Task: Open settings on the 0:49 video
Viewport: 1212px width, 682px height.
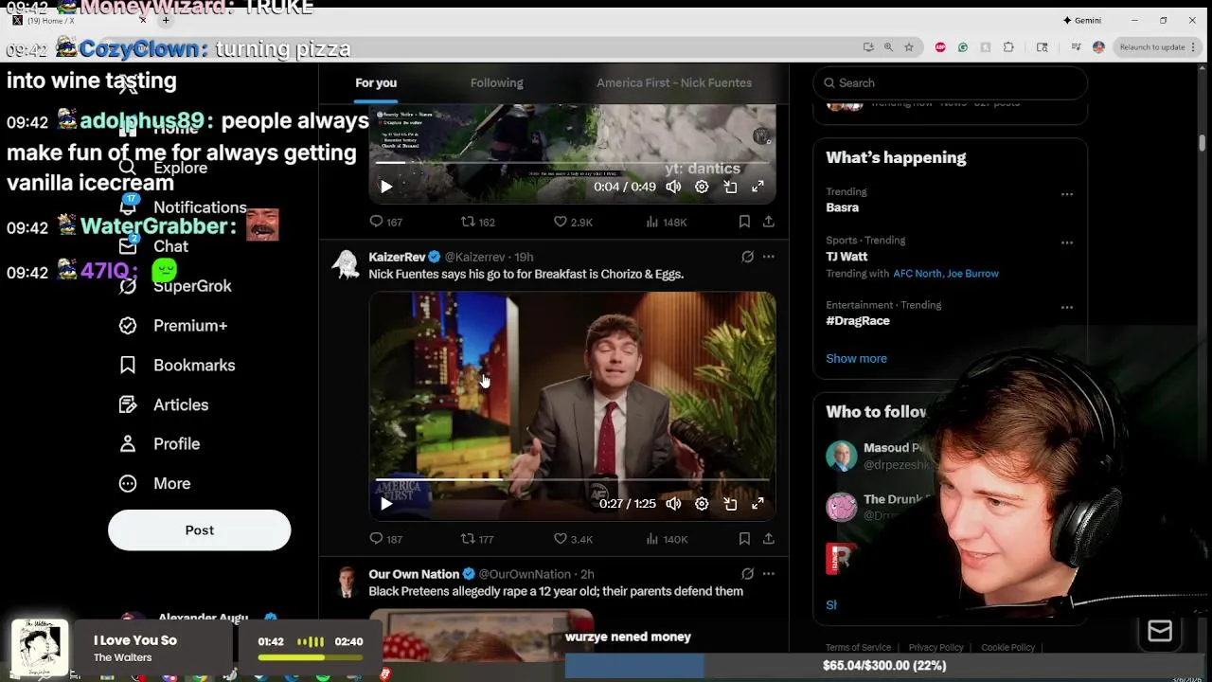Action: [x=702, y=187]
